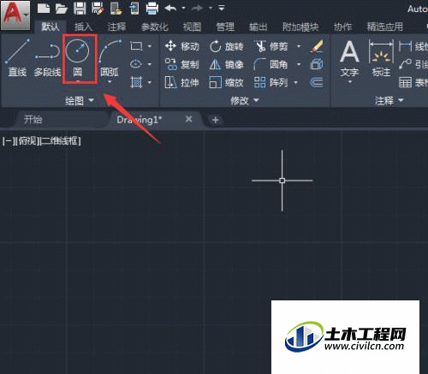Image resolution: width=428 pixels, height=374 pixels.
Task: Add a new drawing tab with plus
Action: coord(216,120)
